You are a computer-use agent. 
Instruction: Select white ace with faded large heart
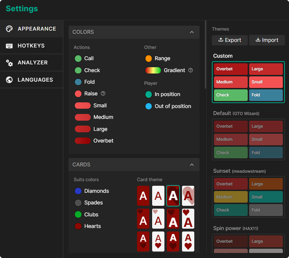tap(188, 196)
